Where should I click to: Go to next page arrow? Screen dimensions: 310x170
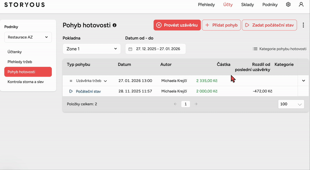pyautogui.click(x=196, y=104)
